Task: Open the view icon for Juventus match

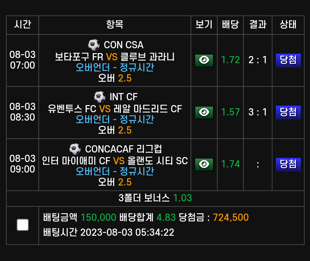Action: tap(204, 113)
